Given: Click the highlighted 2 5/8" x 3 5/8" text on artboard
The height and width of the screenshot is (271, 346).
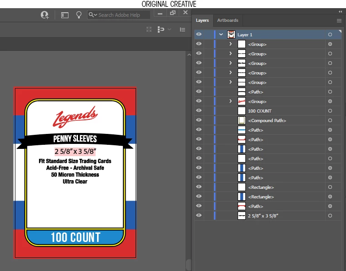Looking at the screenshot, I should 75,152.
